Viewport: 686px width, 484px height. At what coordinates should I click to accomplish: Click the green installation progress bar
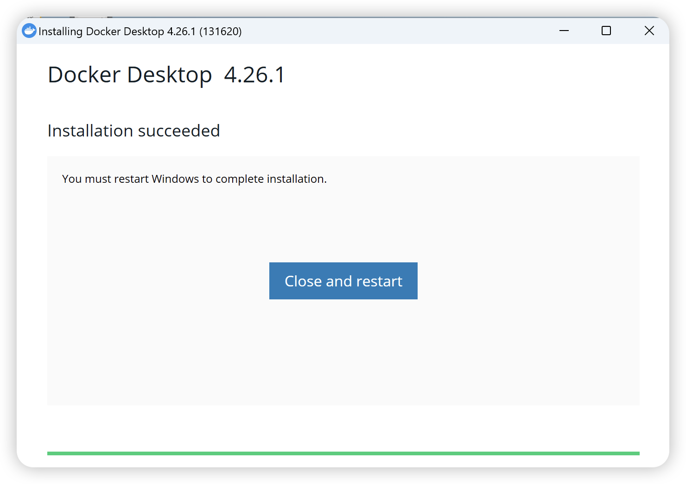[343, 453]
